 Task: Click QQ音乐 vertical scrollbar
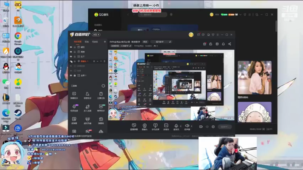tap(276, 26)
